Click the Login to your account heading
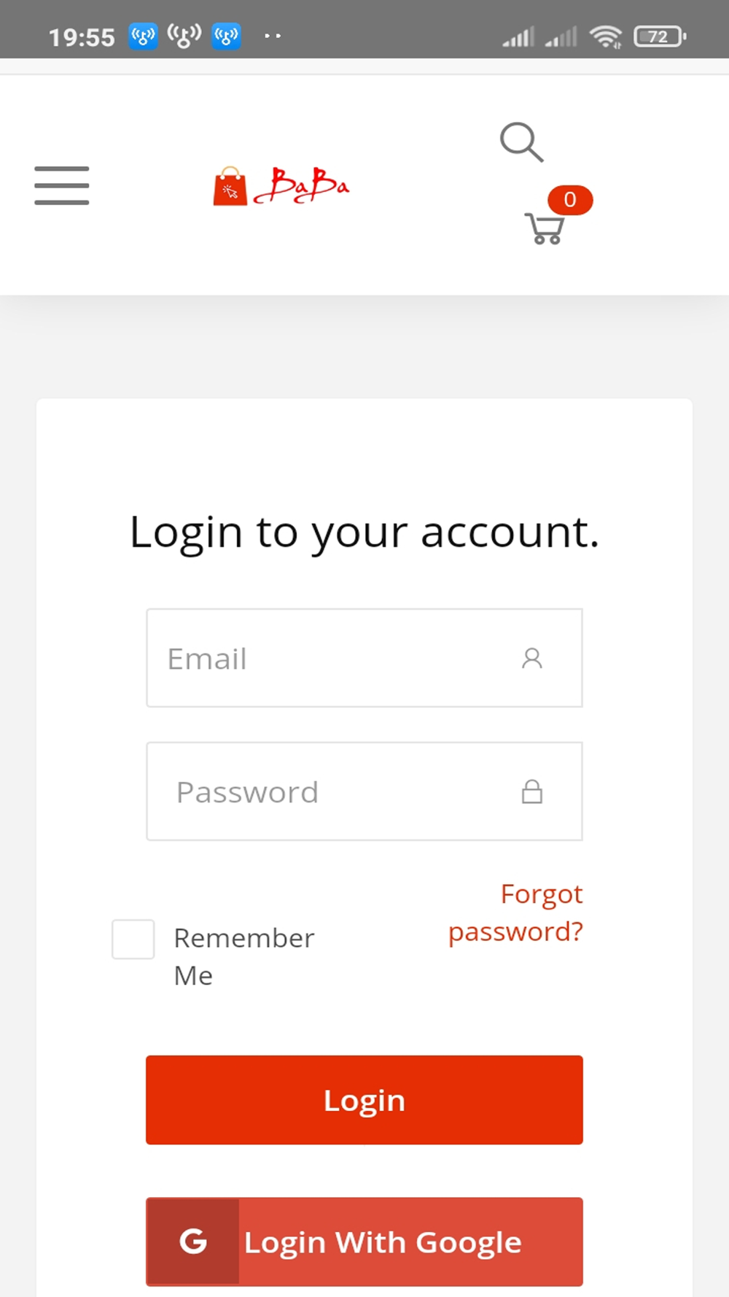729x1297 pixels. tap(364, 533)
